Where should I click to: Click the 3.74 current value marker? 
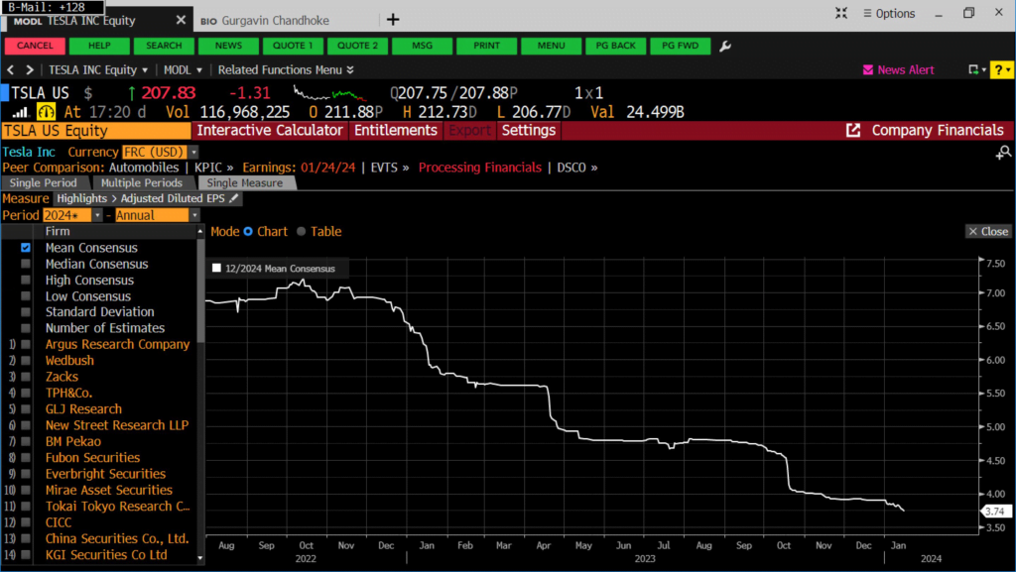point(994,512)
